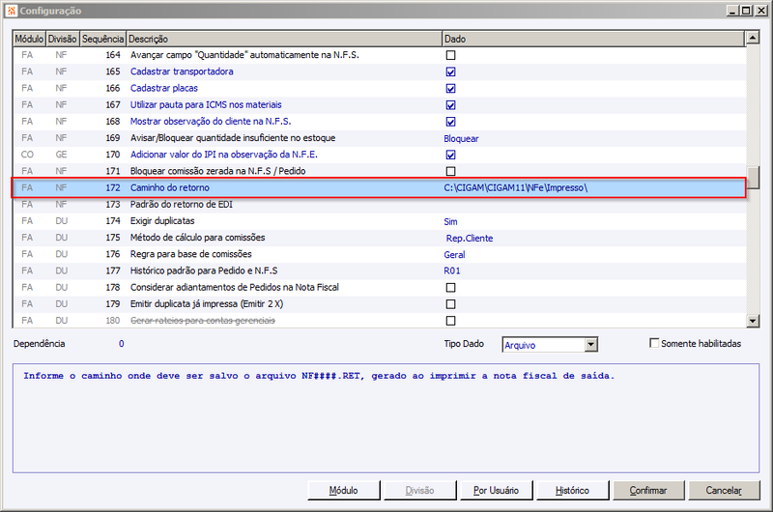Enable the Somente habilitadas checkbox

coord(654,343)
